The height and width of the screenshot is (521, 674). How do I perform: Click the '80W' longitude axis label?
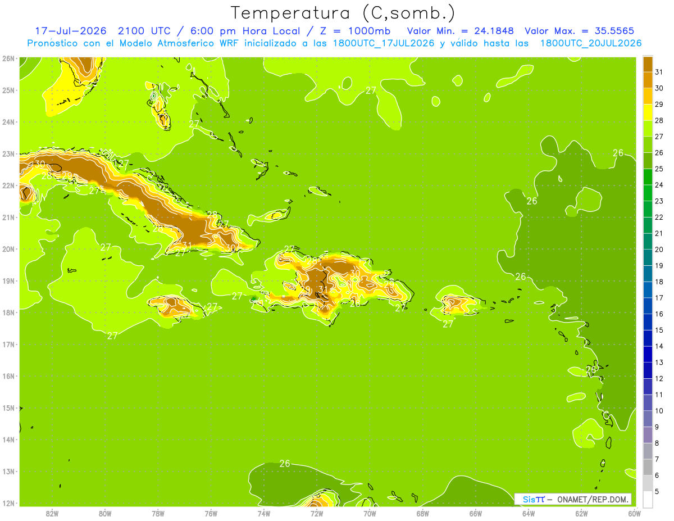coord(104,513)
